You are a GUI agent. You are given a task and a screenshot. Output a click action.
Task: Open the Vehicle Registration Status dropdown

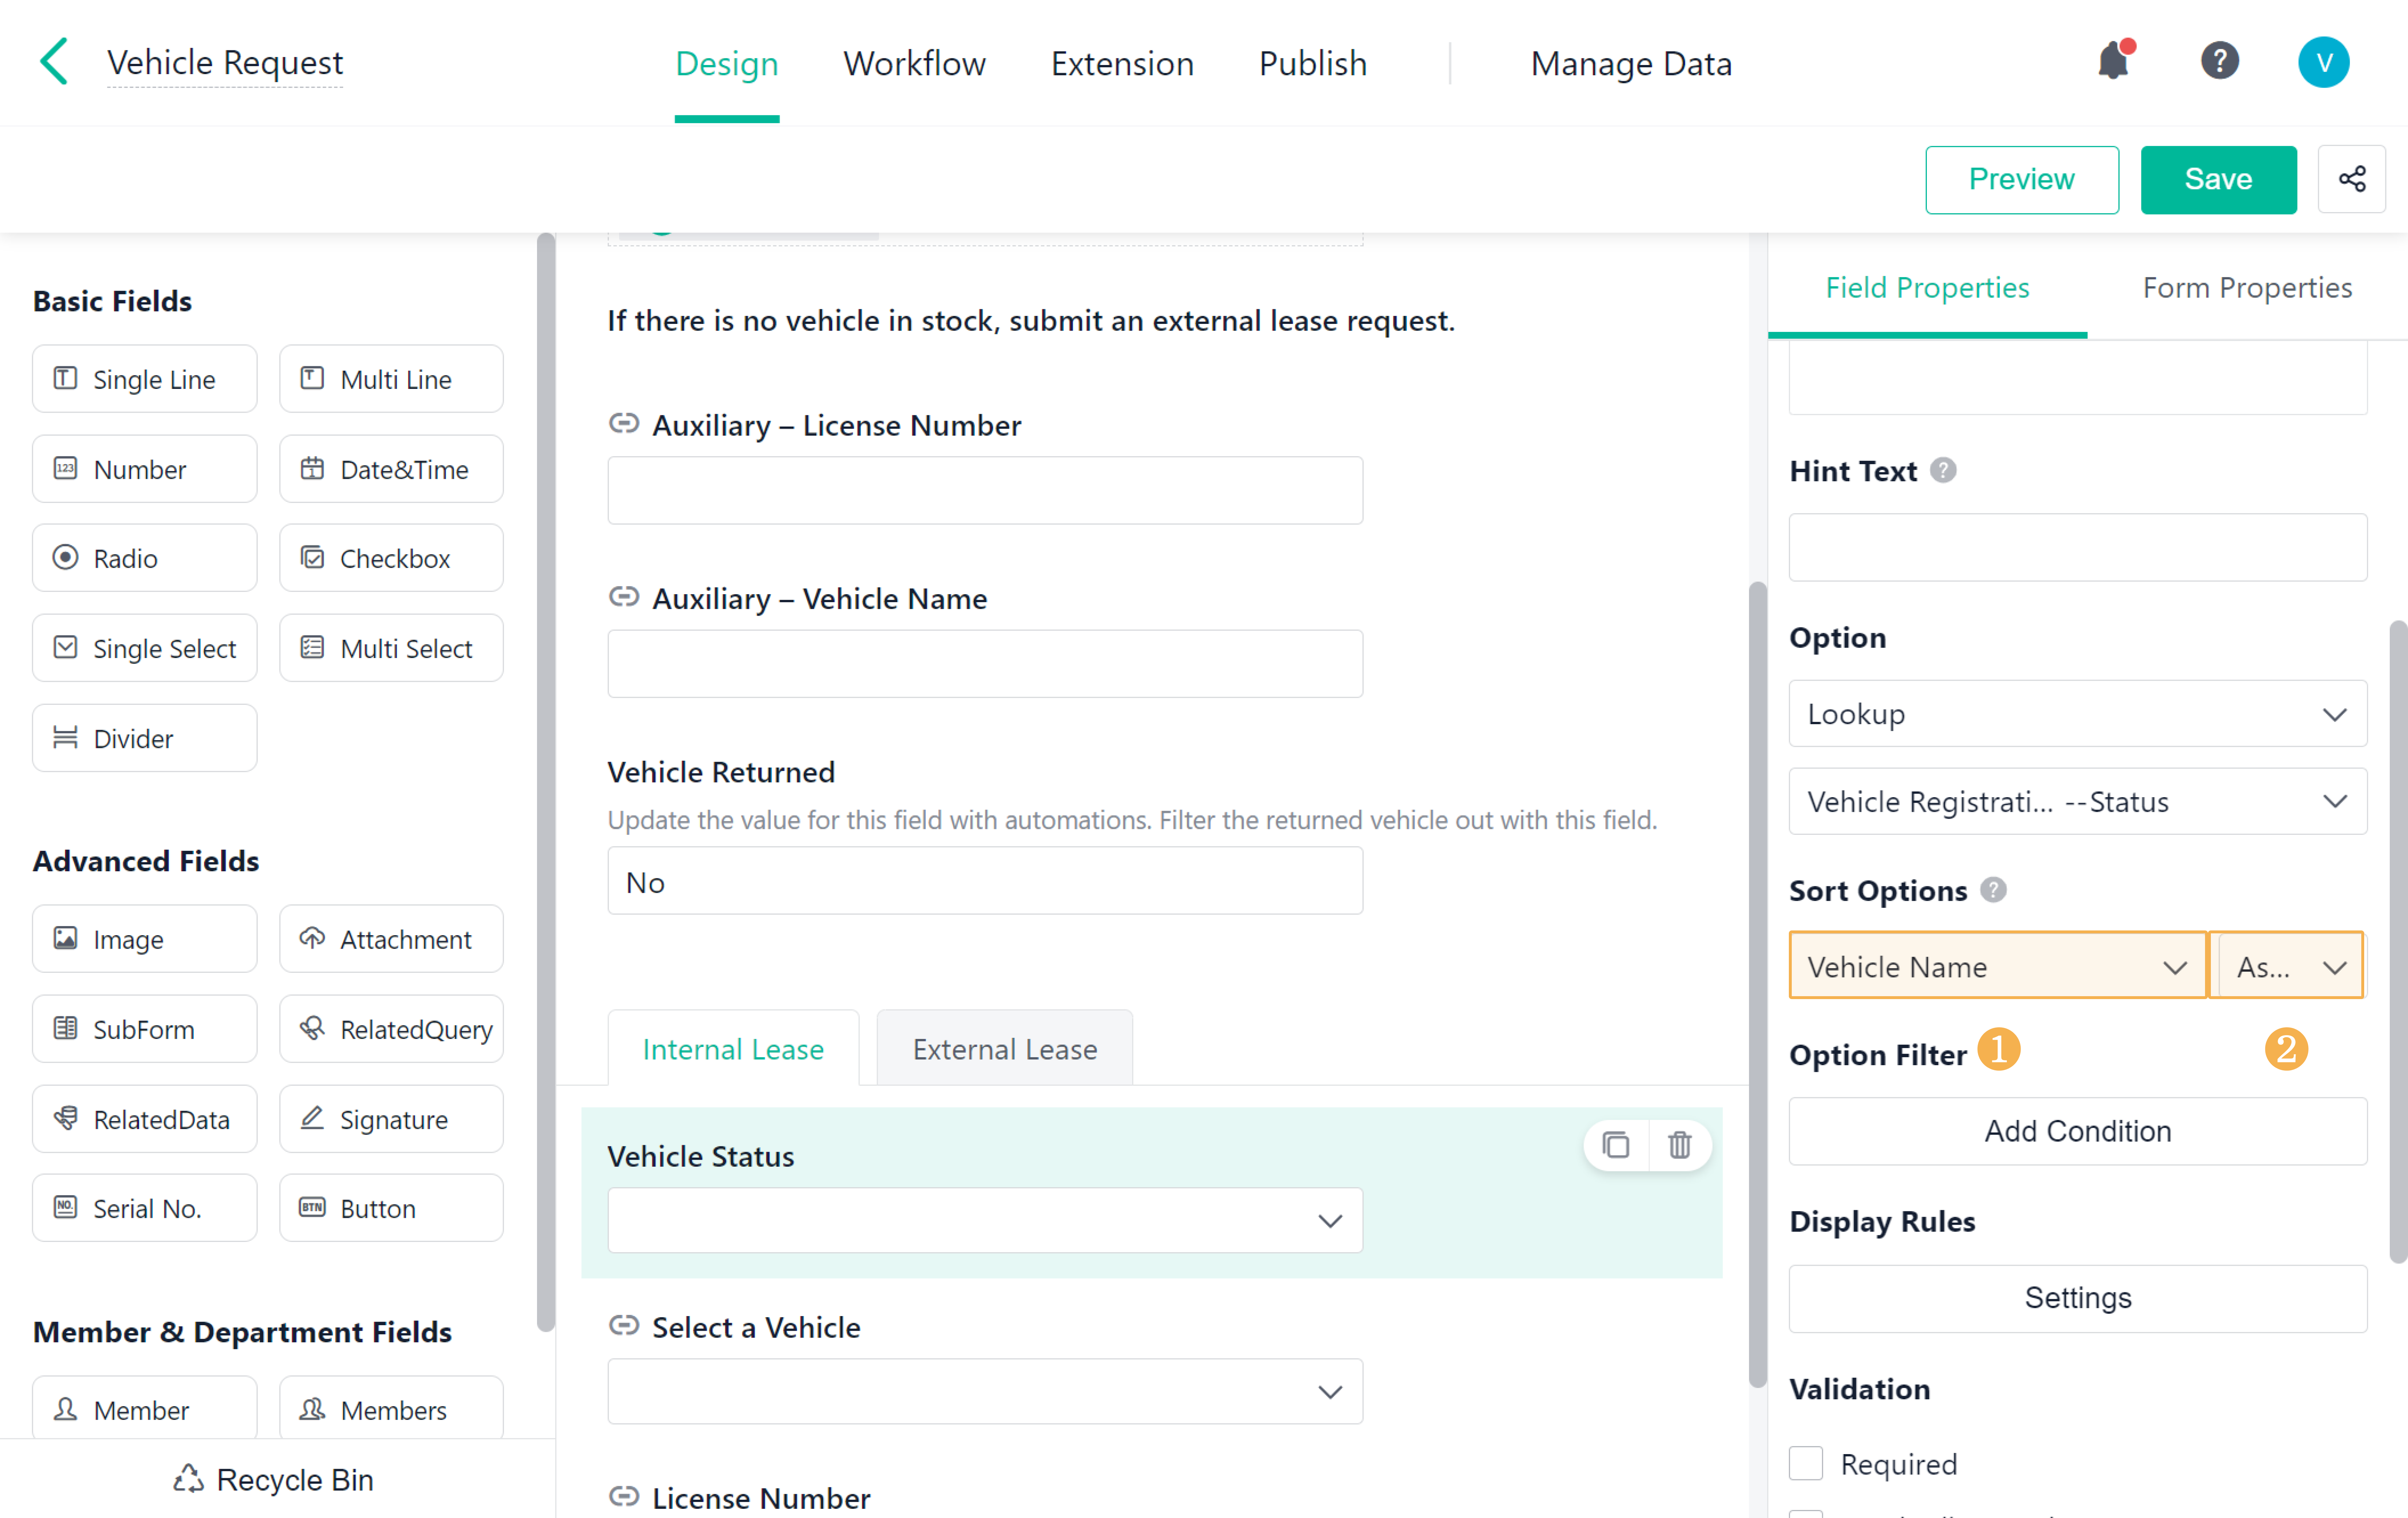pyautogui.click(x=2077, y=802)
